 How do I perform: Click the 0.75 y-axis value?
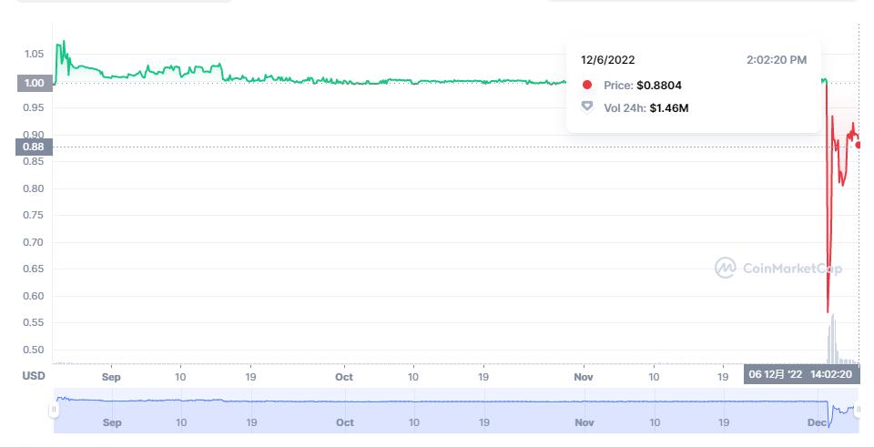(x=34, y=215)
